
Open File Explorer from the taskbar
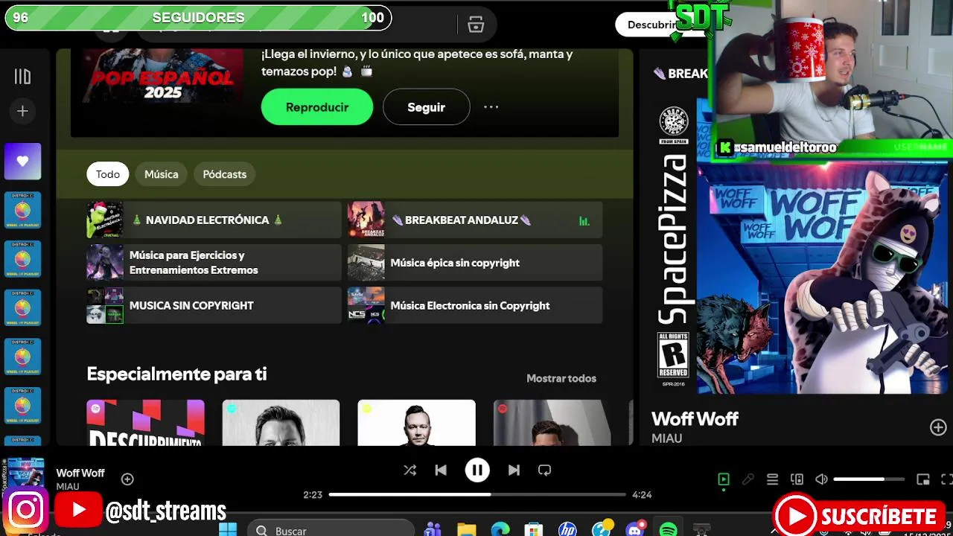466,530
